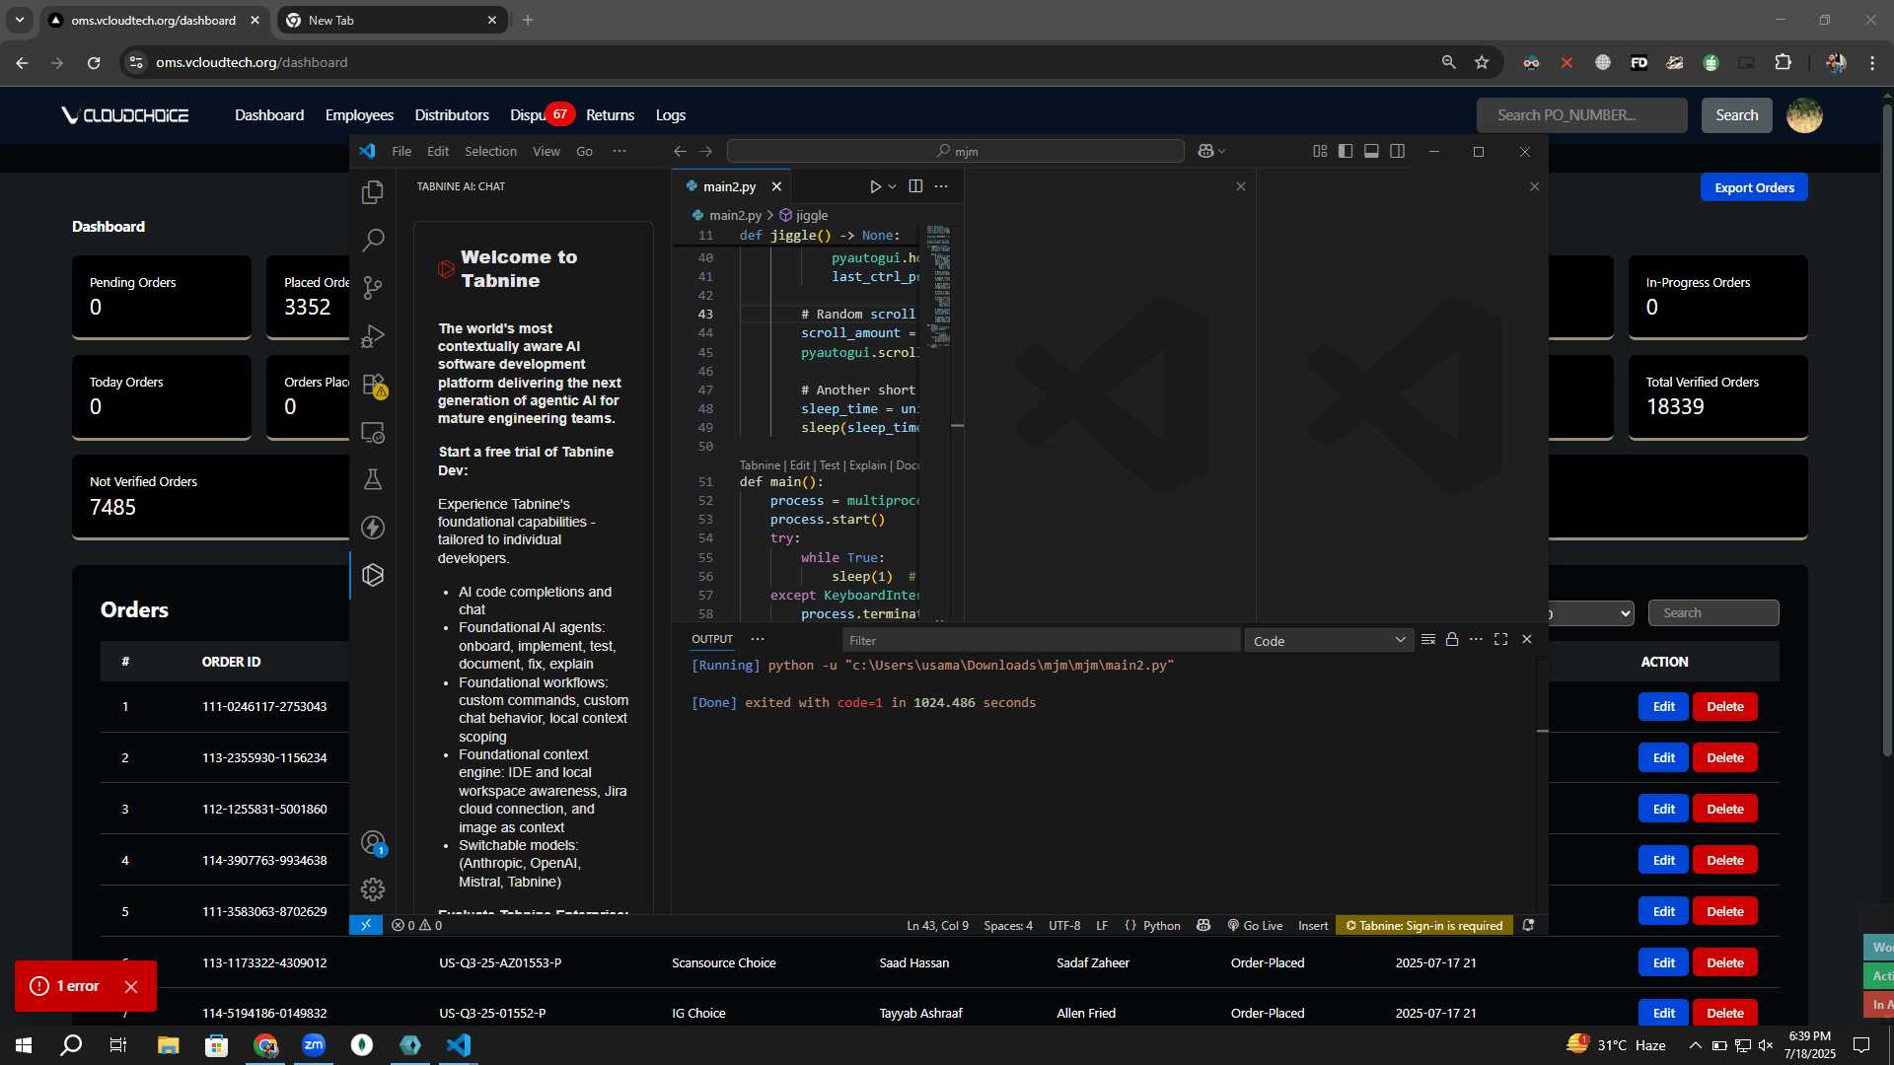Viewport: 1894px width, 1065px height.
Task: Split the main2.py editor to the right
Action: (x=915, y=186)
